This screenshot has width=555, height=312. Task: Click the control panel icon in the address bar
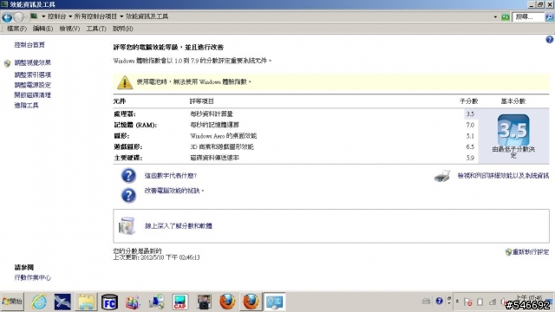pos(34,16)
